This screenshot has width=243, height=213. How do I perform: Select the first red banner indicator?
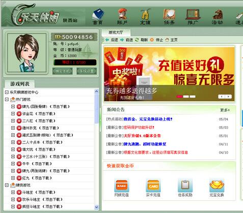[179, 97]
